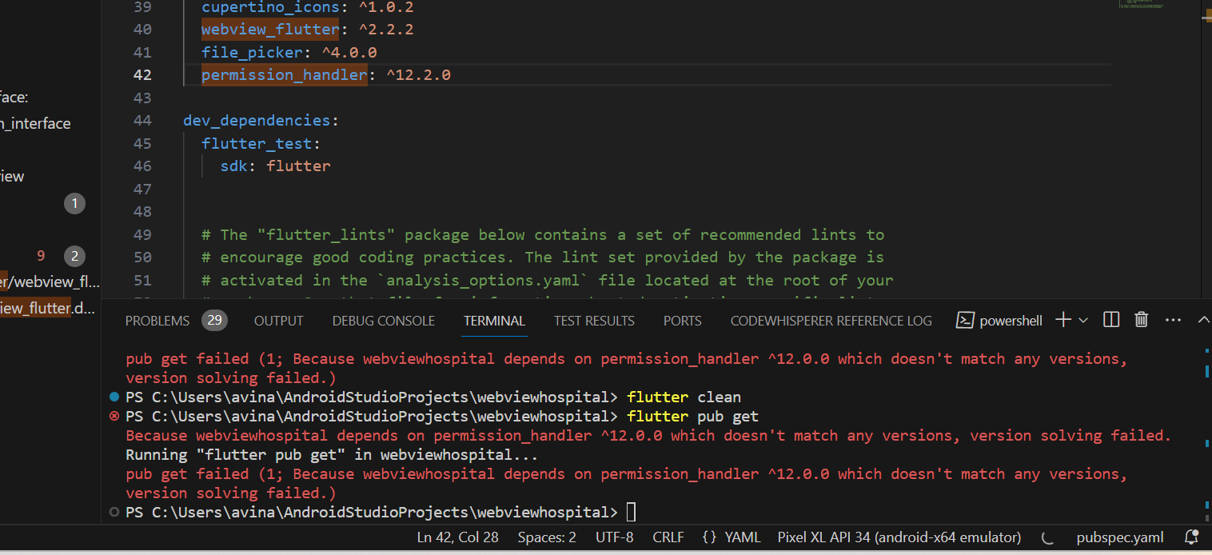Click the loading spinner icon in status bar
This screenshot has width=1212, height=555.
(x=1048, y=537)
